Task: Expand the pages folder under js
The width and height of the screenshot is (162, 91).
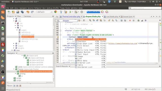Action: pos(17,30)
